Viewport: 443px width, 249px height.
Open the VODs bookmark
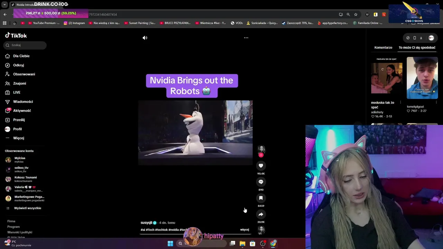click(x=237, y=23)
